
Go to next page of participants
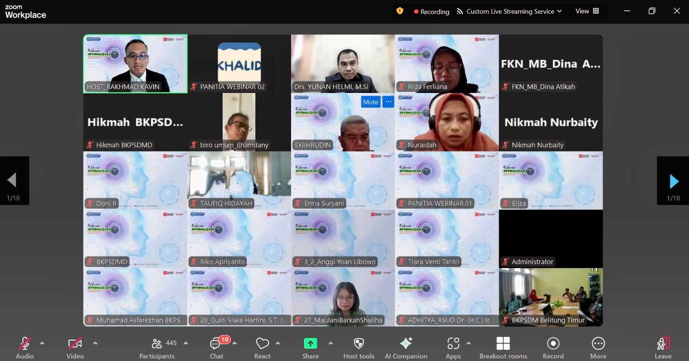tap(673, 182)
